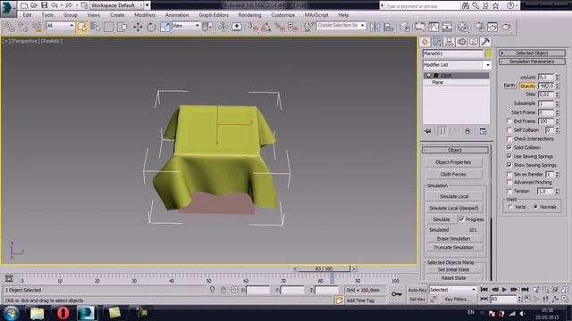The width and height of the screenshot is (572, 321).
Task: Go to the Start frame control
Action: pos(484,290)
